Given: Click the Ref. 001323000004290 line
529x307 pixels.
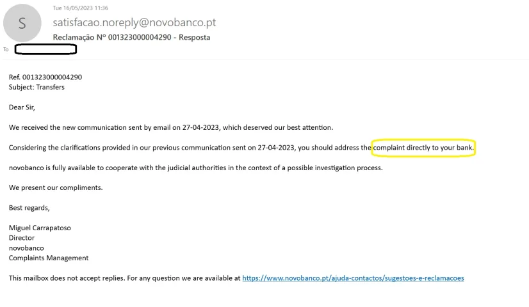Looking at the screenshot, I should [x=45, y=77].
